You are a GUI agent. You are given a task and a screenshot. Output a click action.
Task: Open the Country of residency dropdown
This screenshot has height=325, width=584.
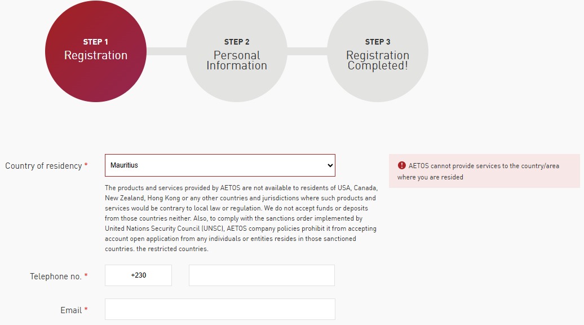pyautogui.click(x=220, y=165)
